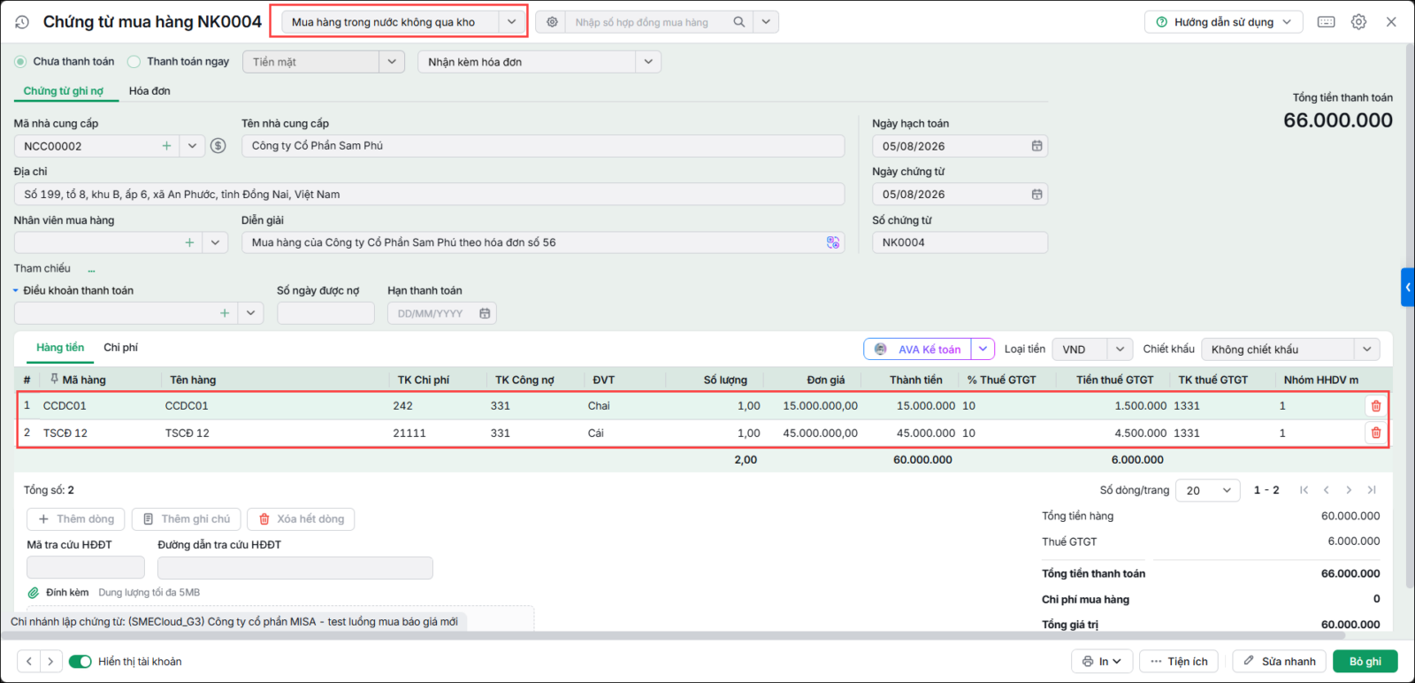Open the voucher history icon beside the title
The height and width of the screenshot is (683, 1415).
tap(22, 22)
